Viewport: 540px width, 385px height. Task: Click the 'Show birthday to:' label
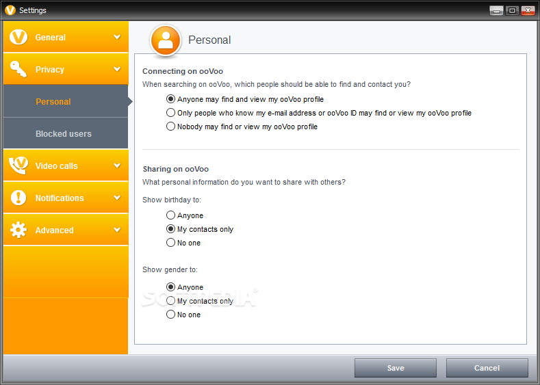(x=172, y=200)
